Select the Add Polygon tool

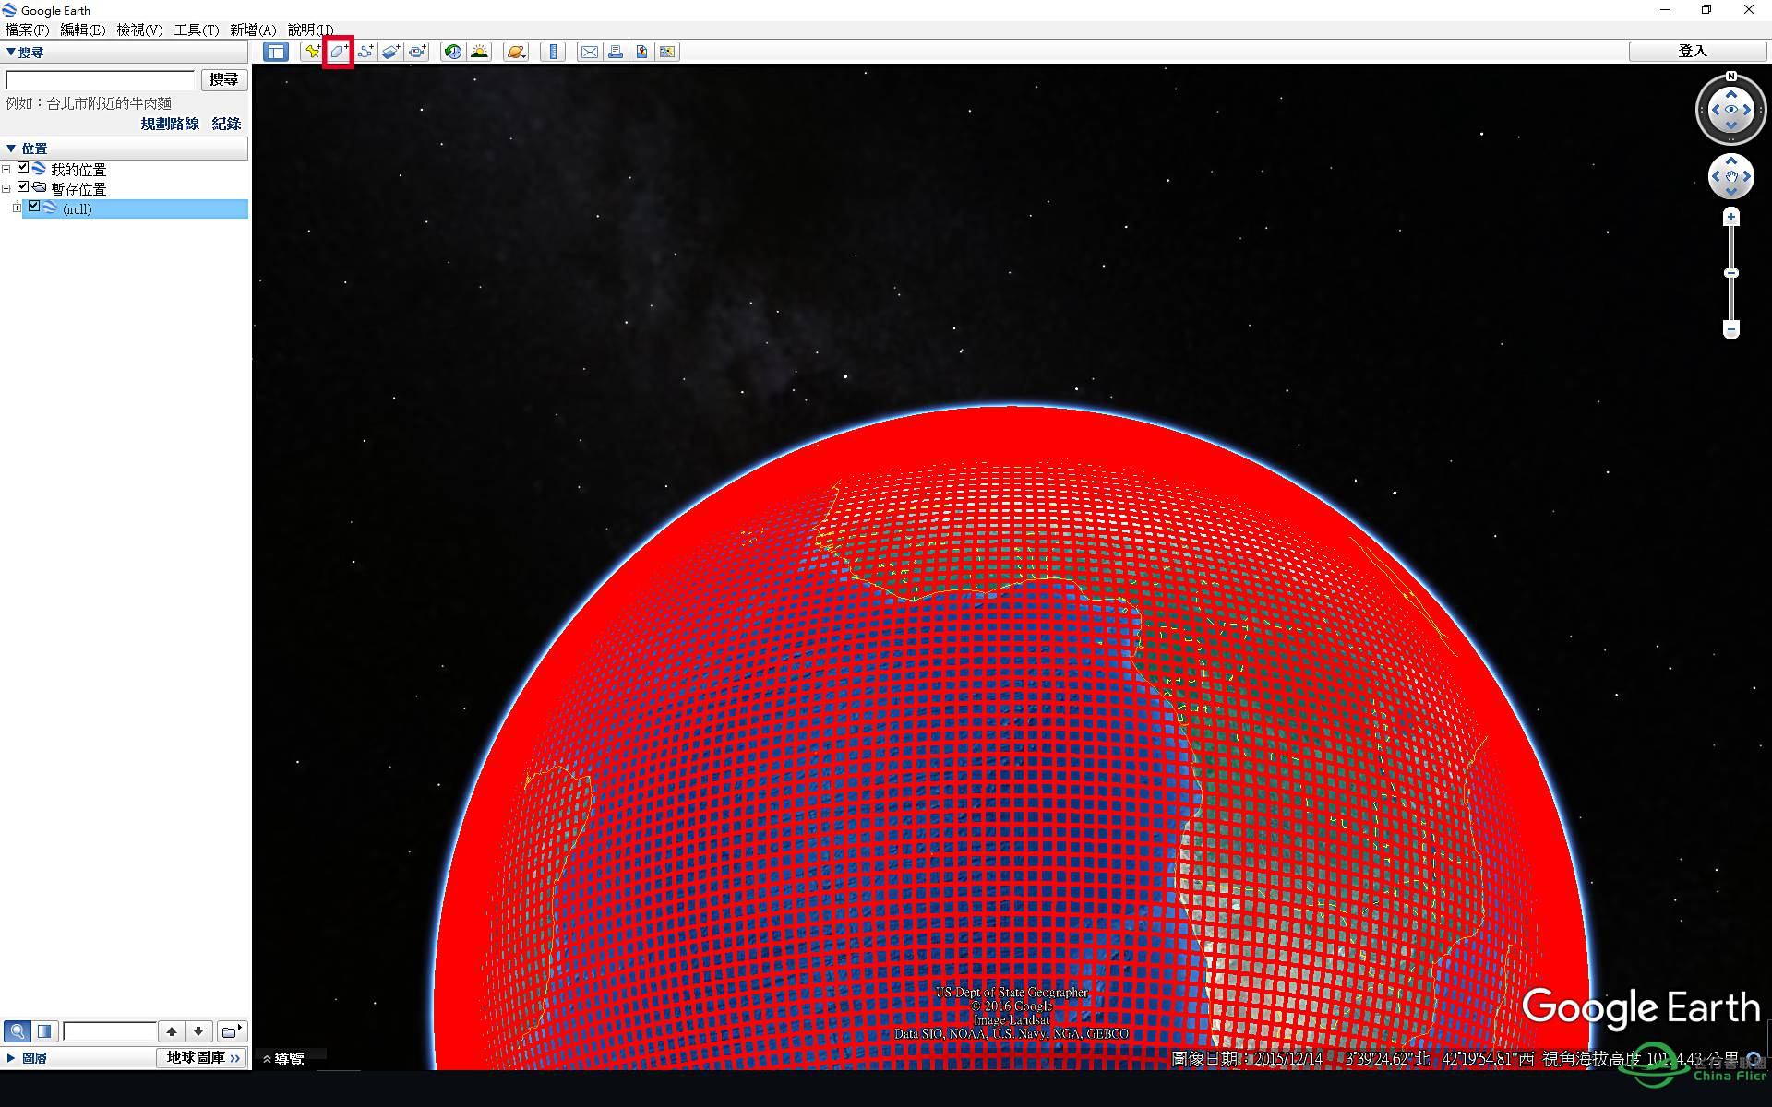tap(339, 52)
